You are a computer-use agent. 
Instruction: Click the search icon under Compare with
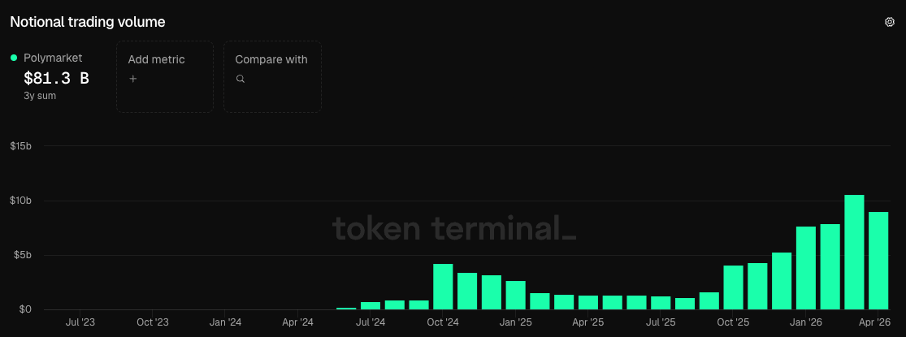(241, 79)
